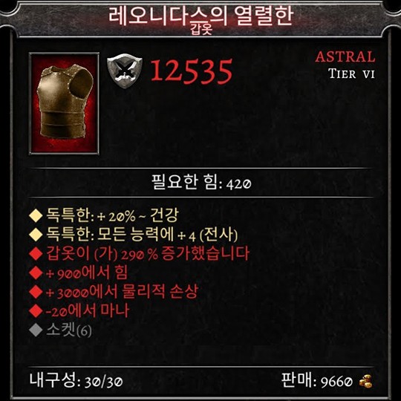Click the red diamond beside +900 힘

point(36,273)
